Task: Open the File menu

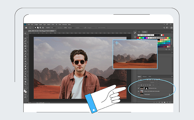Action: 29,25
